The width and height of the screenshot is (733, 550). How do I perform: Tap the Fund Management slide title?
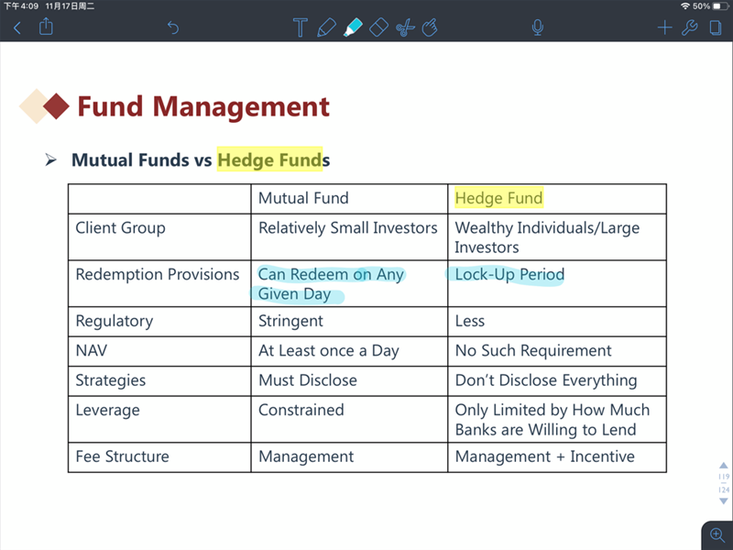(202, 106)
